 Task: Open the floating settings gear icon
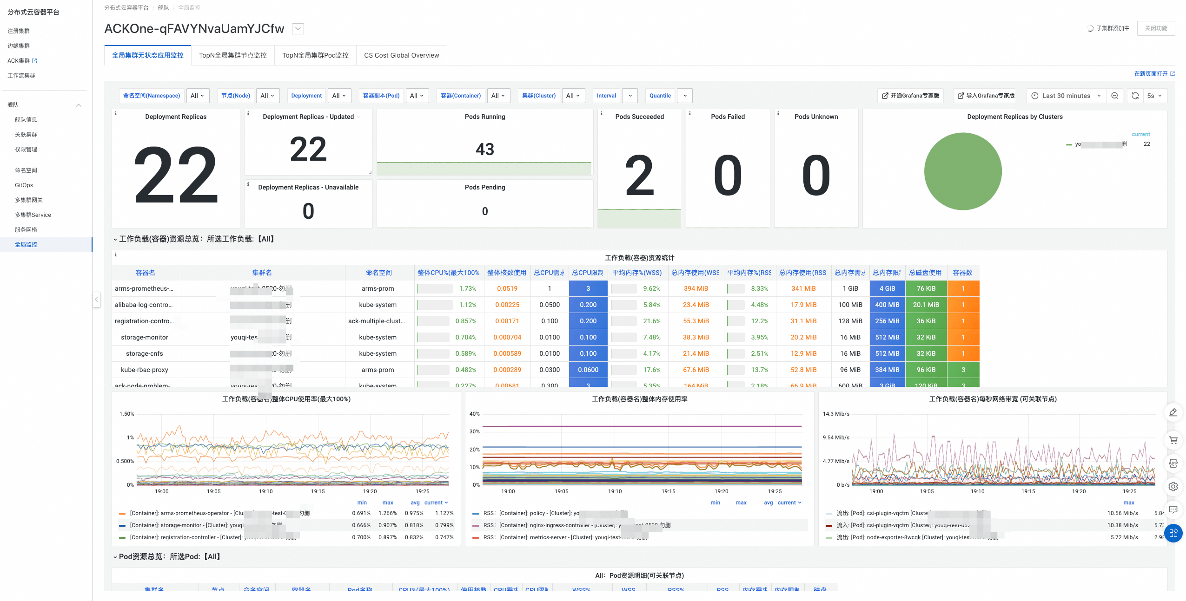pos(1173,486)
